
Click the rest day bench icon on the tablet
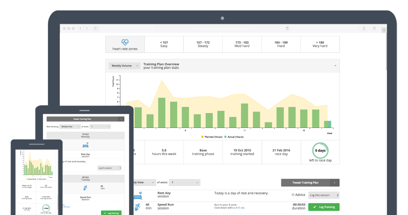pyautogui.click(x=85, y=145)
